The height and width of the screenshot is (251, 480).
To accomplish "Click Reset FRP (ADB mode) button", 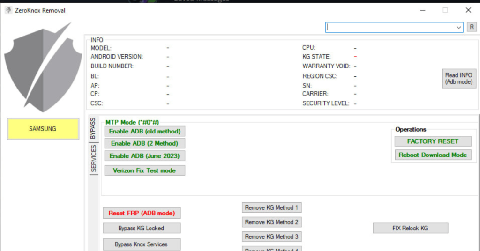I will click(x=142, y=213).
